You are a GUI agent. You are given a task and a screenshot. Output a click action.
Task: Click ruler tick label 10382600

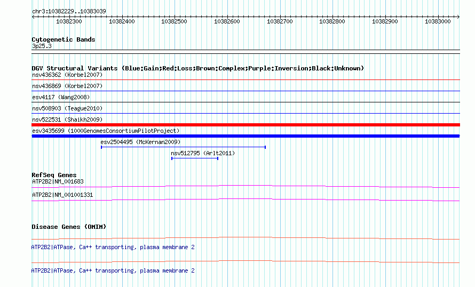pos(227,21)
